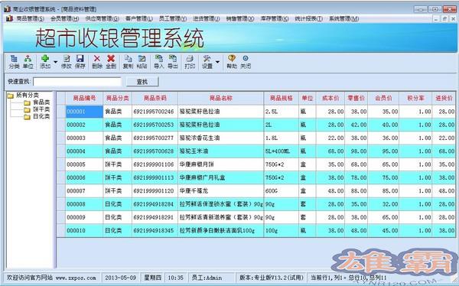The width and height of the screenshot is (459, 286).
Task: Sort by 零售价 column header
Action: pos(356,99)
